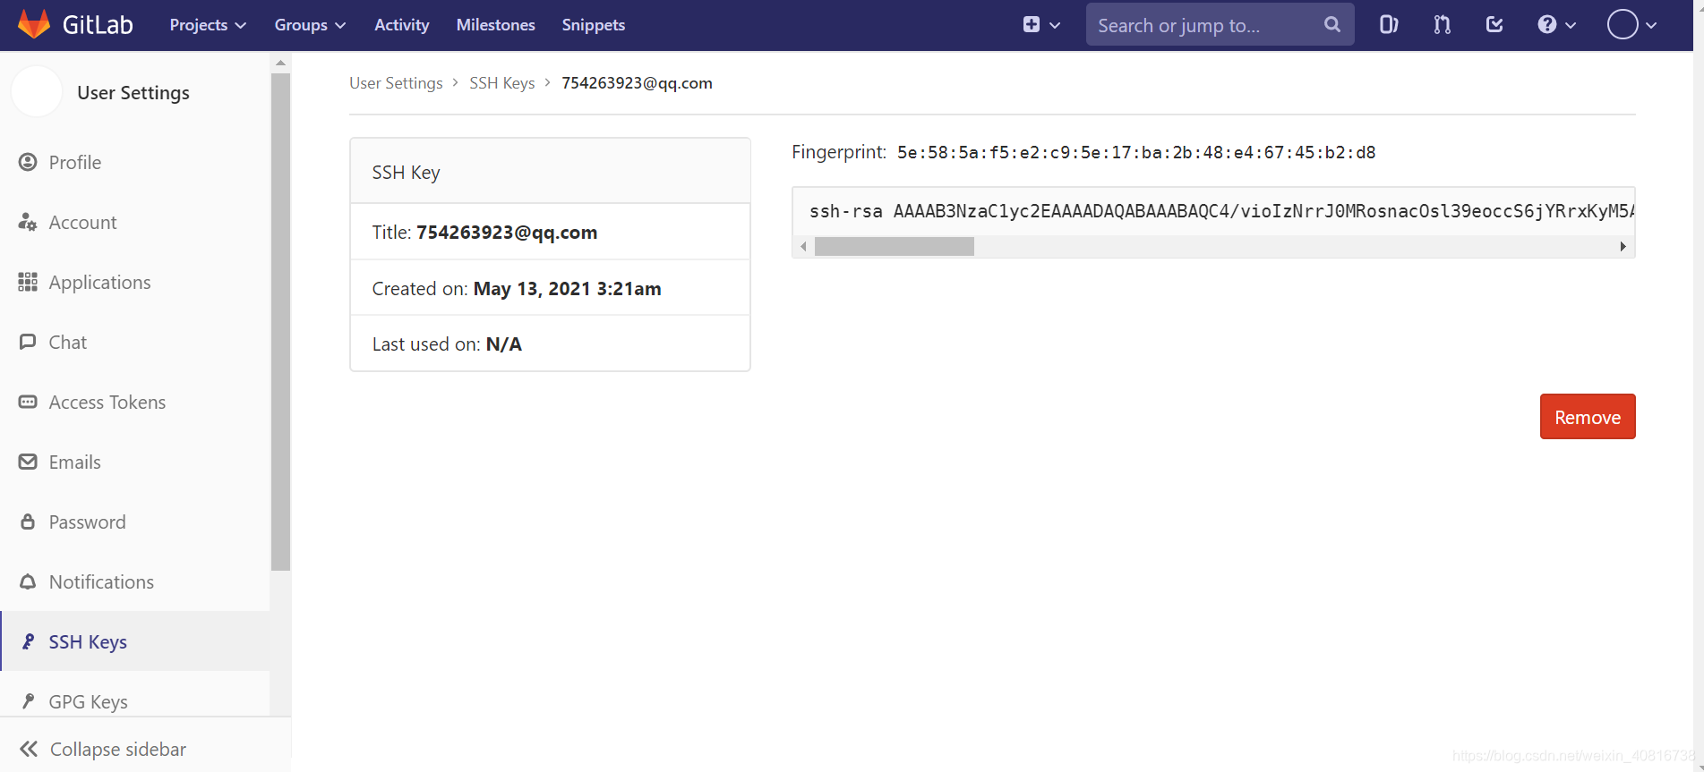This screenshot has height=772, width=1704.
Task: Open Chat settings
Action: (x=67, y=342)
